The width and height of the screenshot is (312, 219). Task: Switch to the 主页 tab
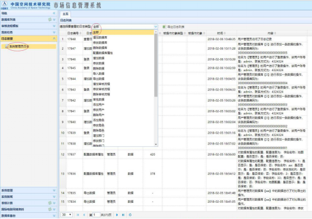[65, 14]
